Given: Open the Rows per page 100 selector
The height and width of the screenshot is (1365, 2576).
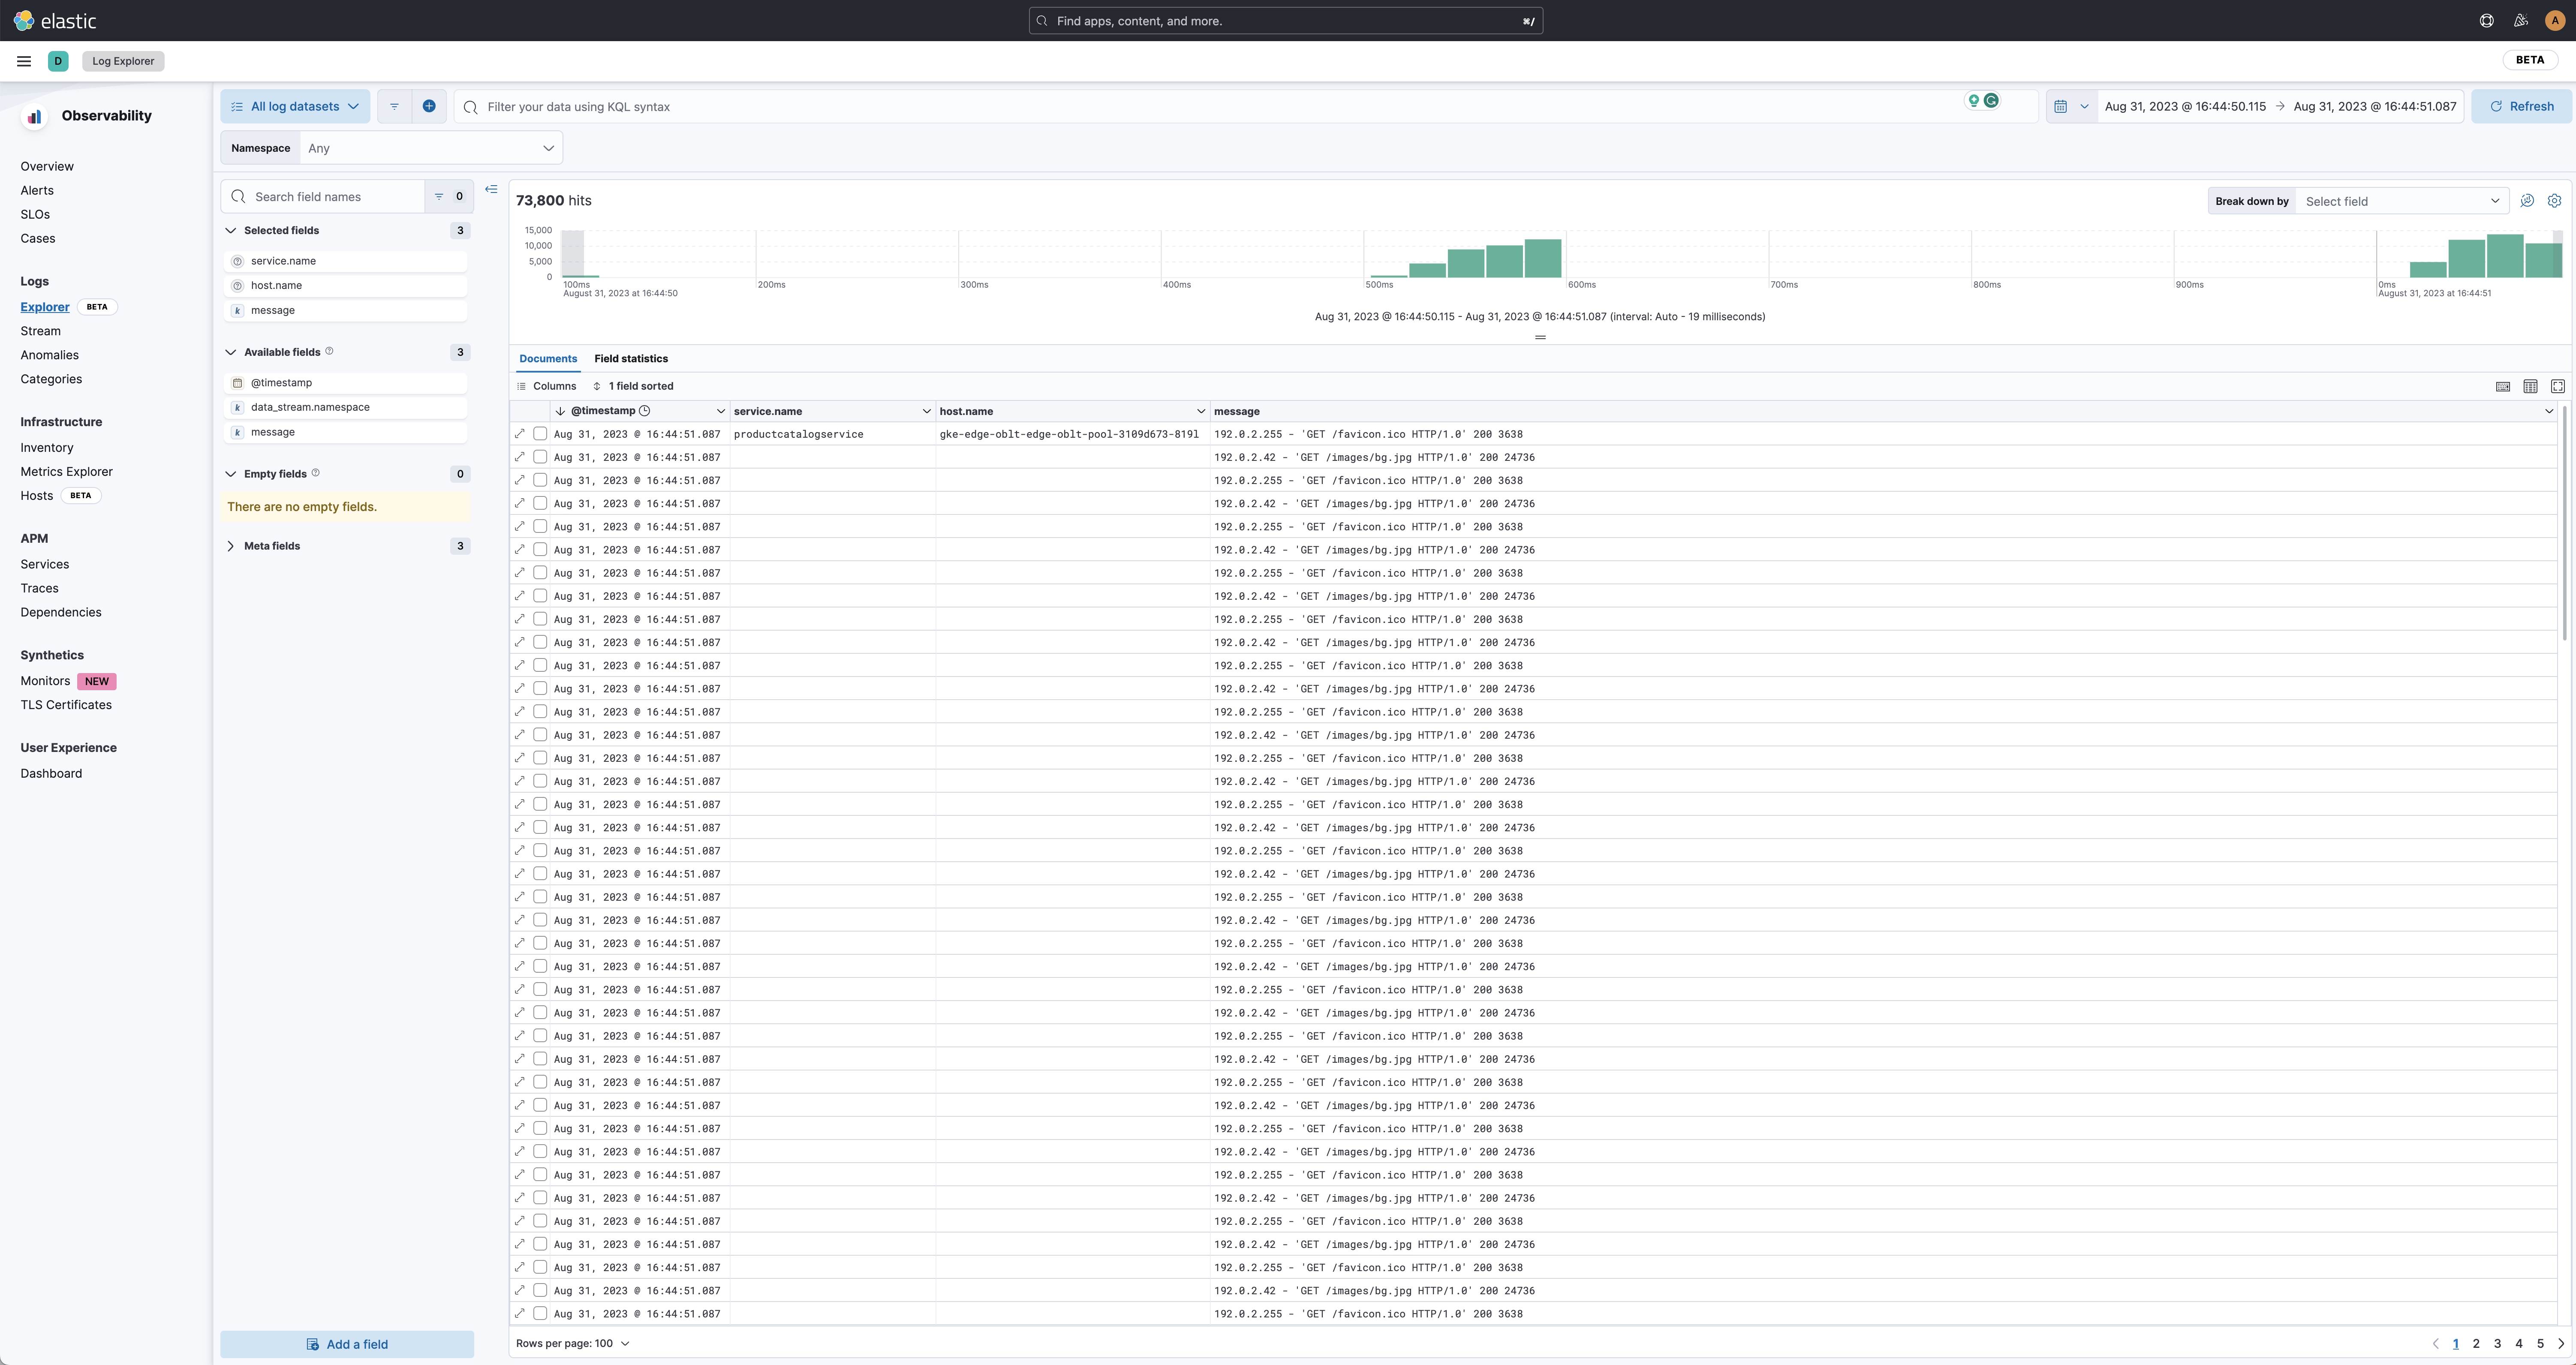Looking at the screenshot, I should tap(573, 1343).
